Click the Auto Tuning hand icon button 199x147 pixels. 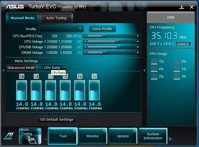click(30, 136)
